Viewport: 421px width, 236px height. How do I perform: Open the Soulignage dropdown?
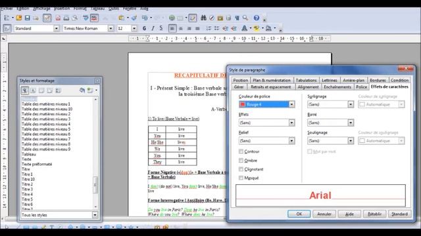point(351,141)
